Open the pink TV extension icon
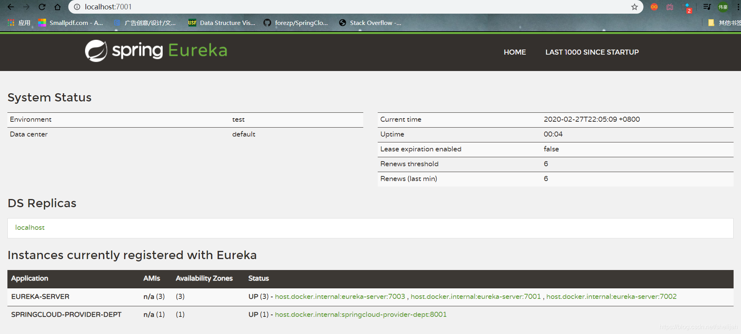Screen dimensions: 741x334 (x=670, y=7)
